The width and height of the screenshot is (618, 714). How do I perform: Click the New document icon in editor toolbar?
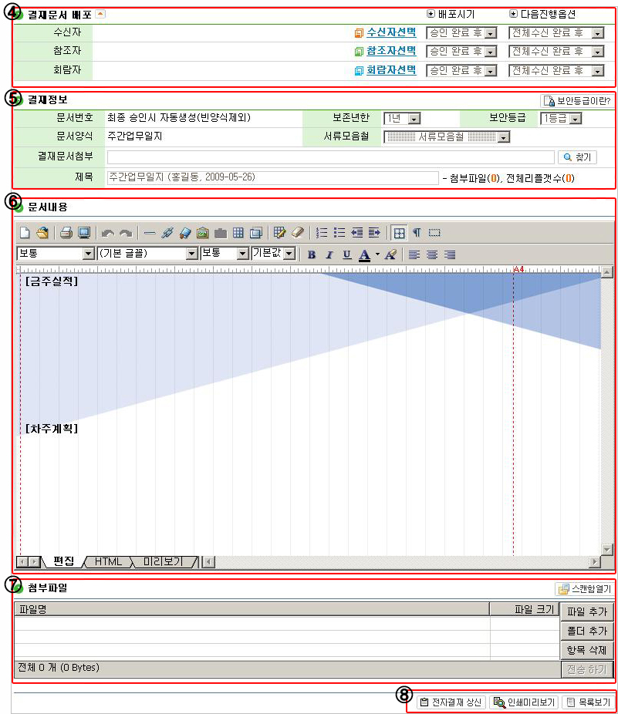point(25,232)
